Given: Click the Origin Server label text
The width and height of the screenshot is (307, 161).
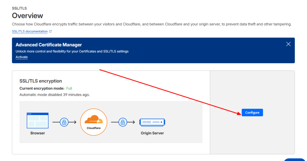Looking at the screenshot, I should pyautogui.click(x=152, y=133).
